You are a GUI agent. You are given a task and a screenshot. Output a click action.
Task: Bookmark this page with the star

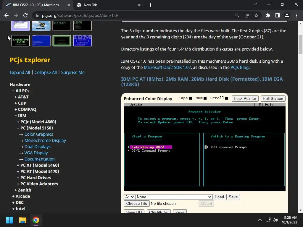coord(256,15)
